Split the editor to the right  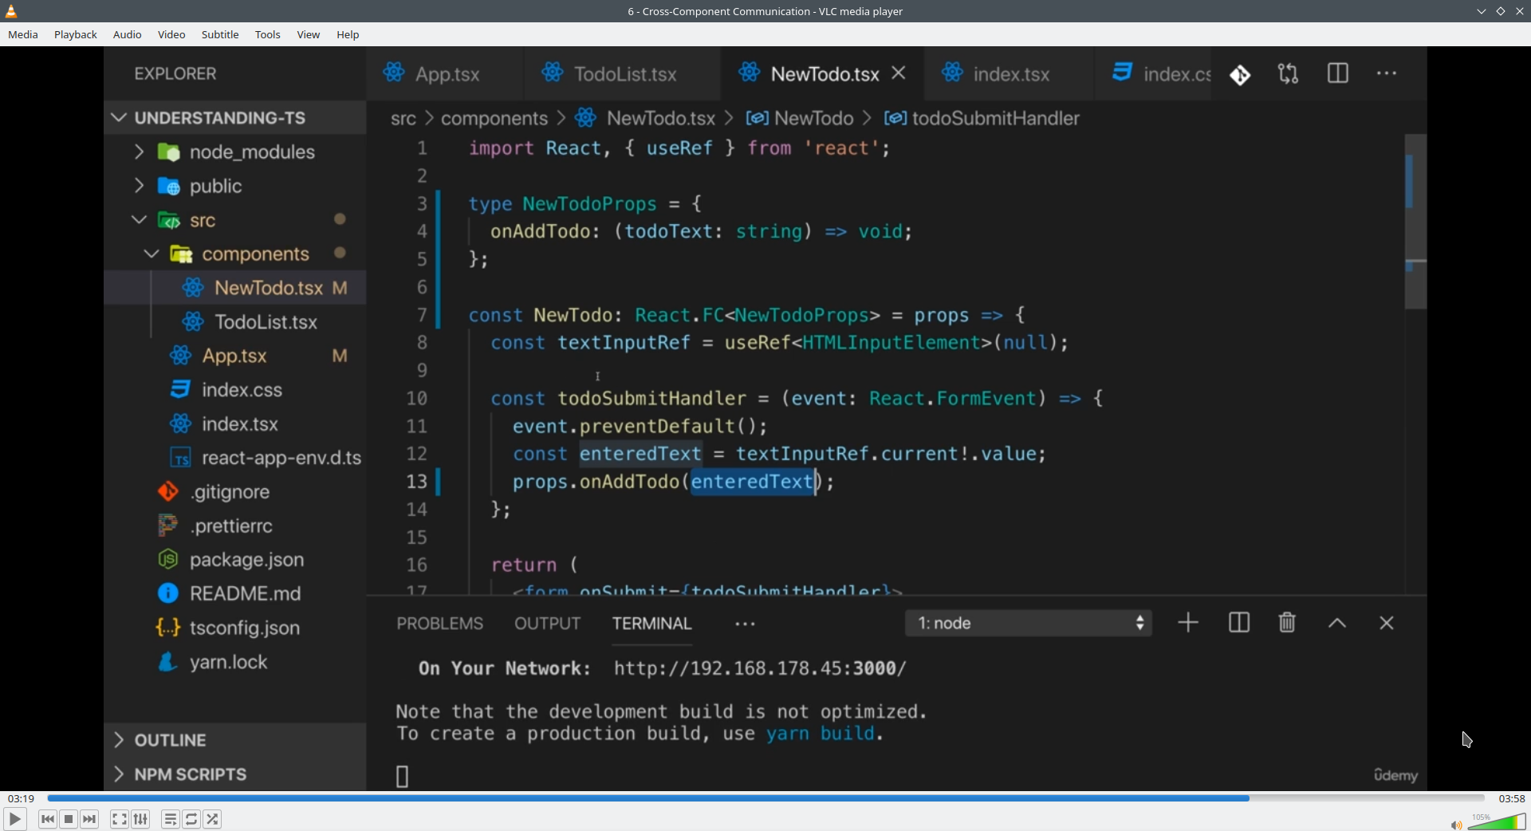pos(1338,73)
